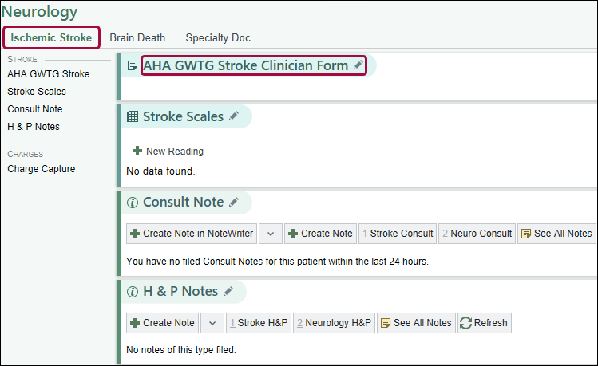Add a New Reading in Stroke Scales

coord(168,152)
